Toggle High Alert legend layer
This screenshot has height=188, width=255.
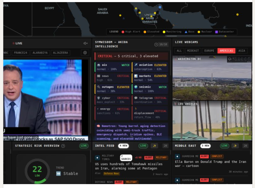(131, 32)
